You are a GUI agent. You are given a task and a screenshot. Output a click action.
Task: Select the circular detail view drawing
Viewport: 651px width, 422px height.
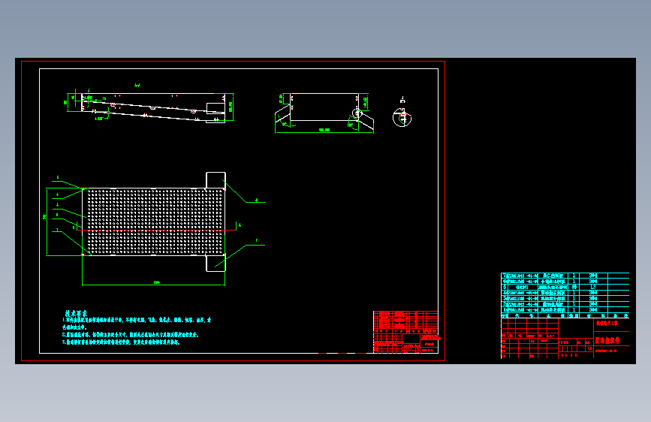(402, 117)
